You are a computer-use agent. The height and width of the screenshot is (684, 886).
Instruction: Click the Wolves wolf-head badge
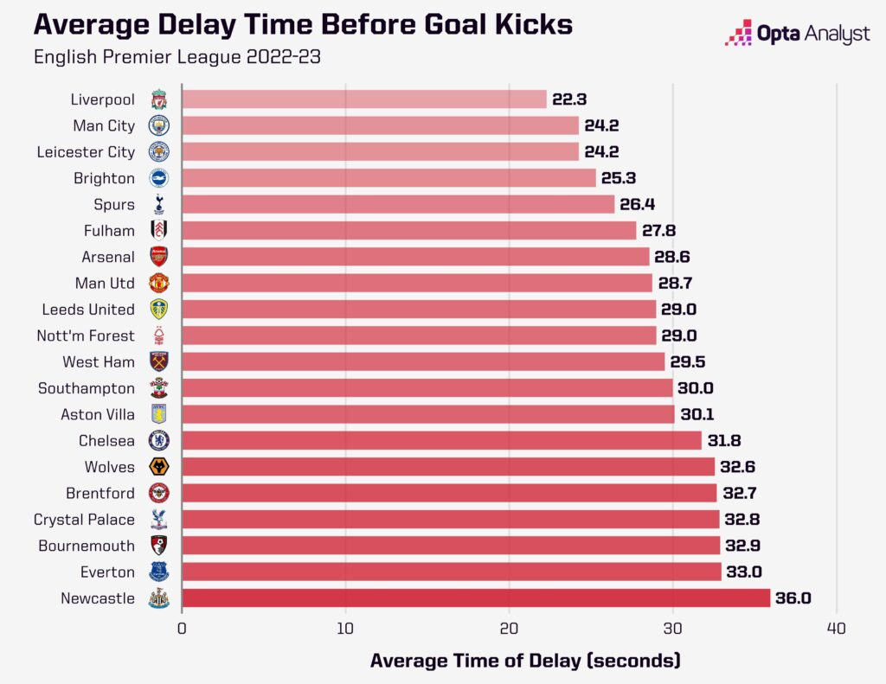coord(159,467)
